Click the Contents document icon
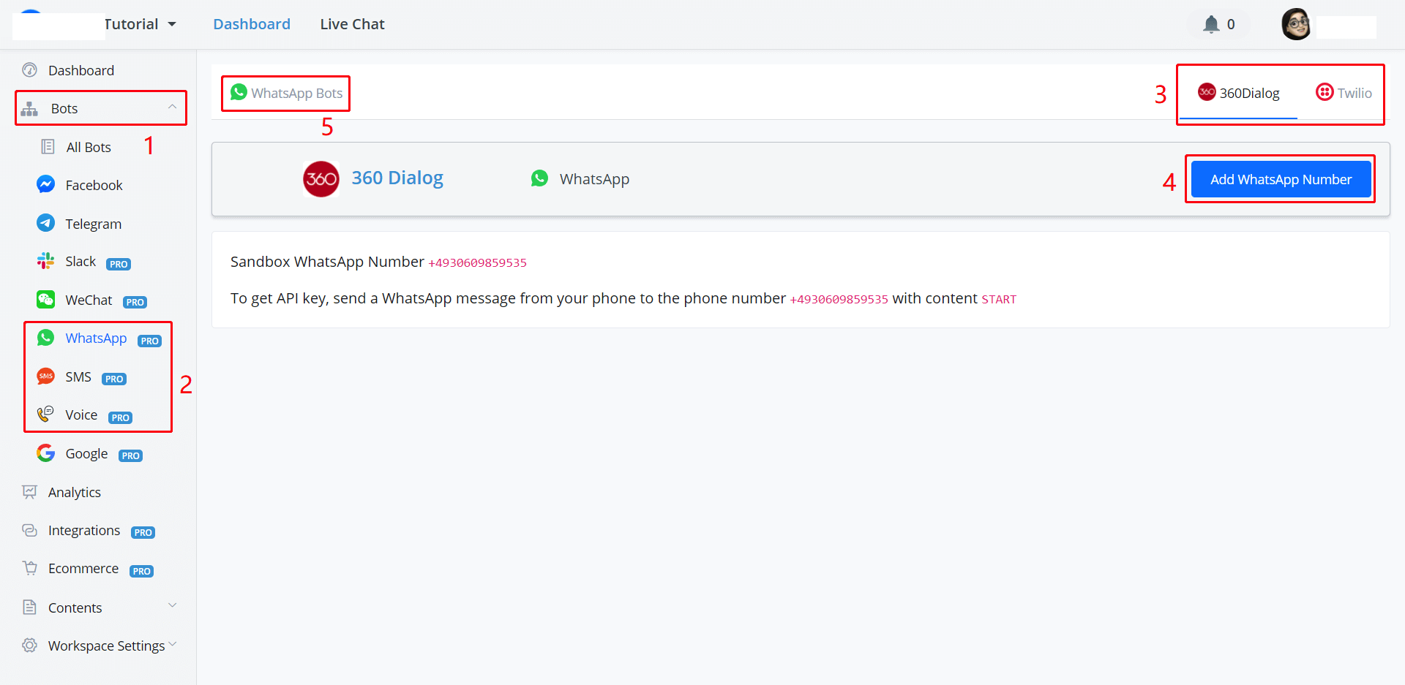 (29, 608)
